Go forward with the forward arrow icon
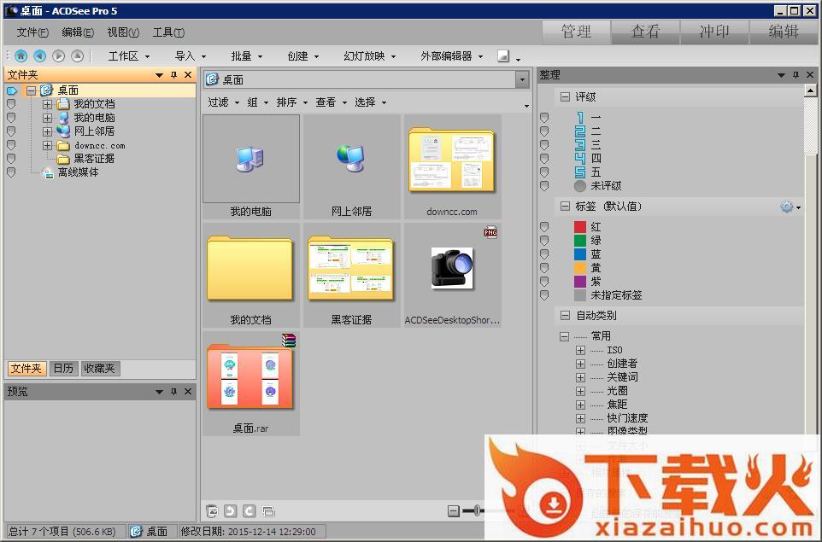This screenshot has width=822, height=542. 58,55
